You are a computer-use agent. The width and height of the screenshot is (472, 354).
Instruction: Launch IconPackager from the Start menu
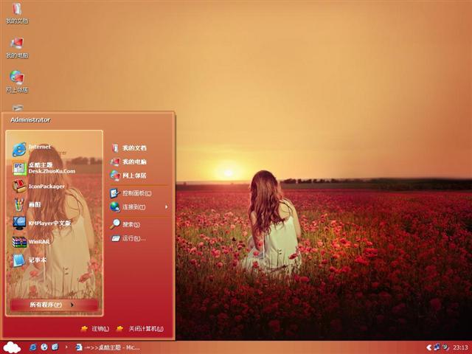[x=39, y=187]
